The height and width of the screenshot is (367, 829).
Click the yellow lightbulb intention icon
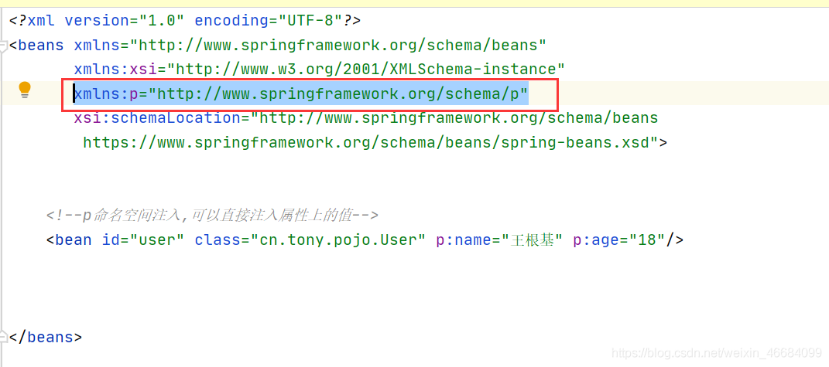25,90
